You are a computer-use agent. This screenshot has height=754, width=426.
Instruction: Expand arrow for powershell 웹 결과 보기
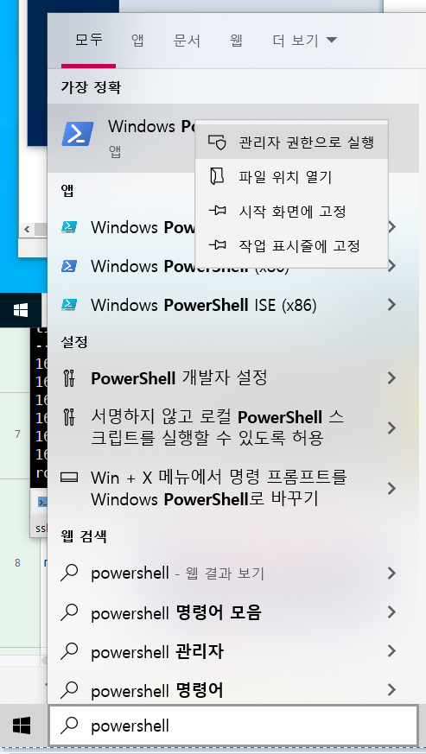coord(391,573)
